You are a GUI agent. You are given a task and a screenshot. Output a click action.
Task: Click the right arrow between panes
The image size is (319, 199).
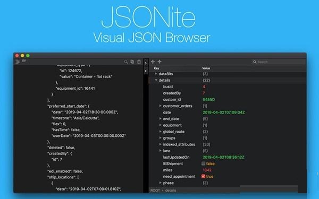pyautogui.click(x=146, y=63)
